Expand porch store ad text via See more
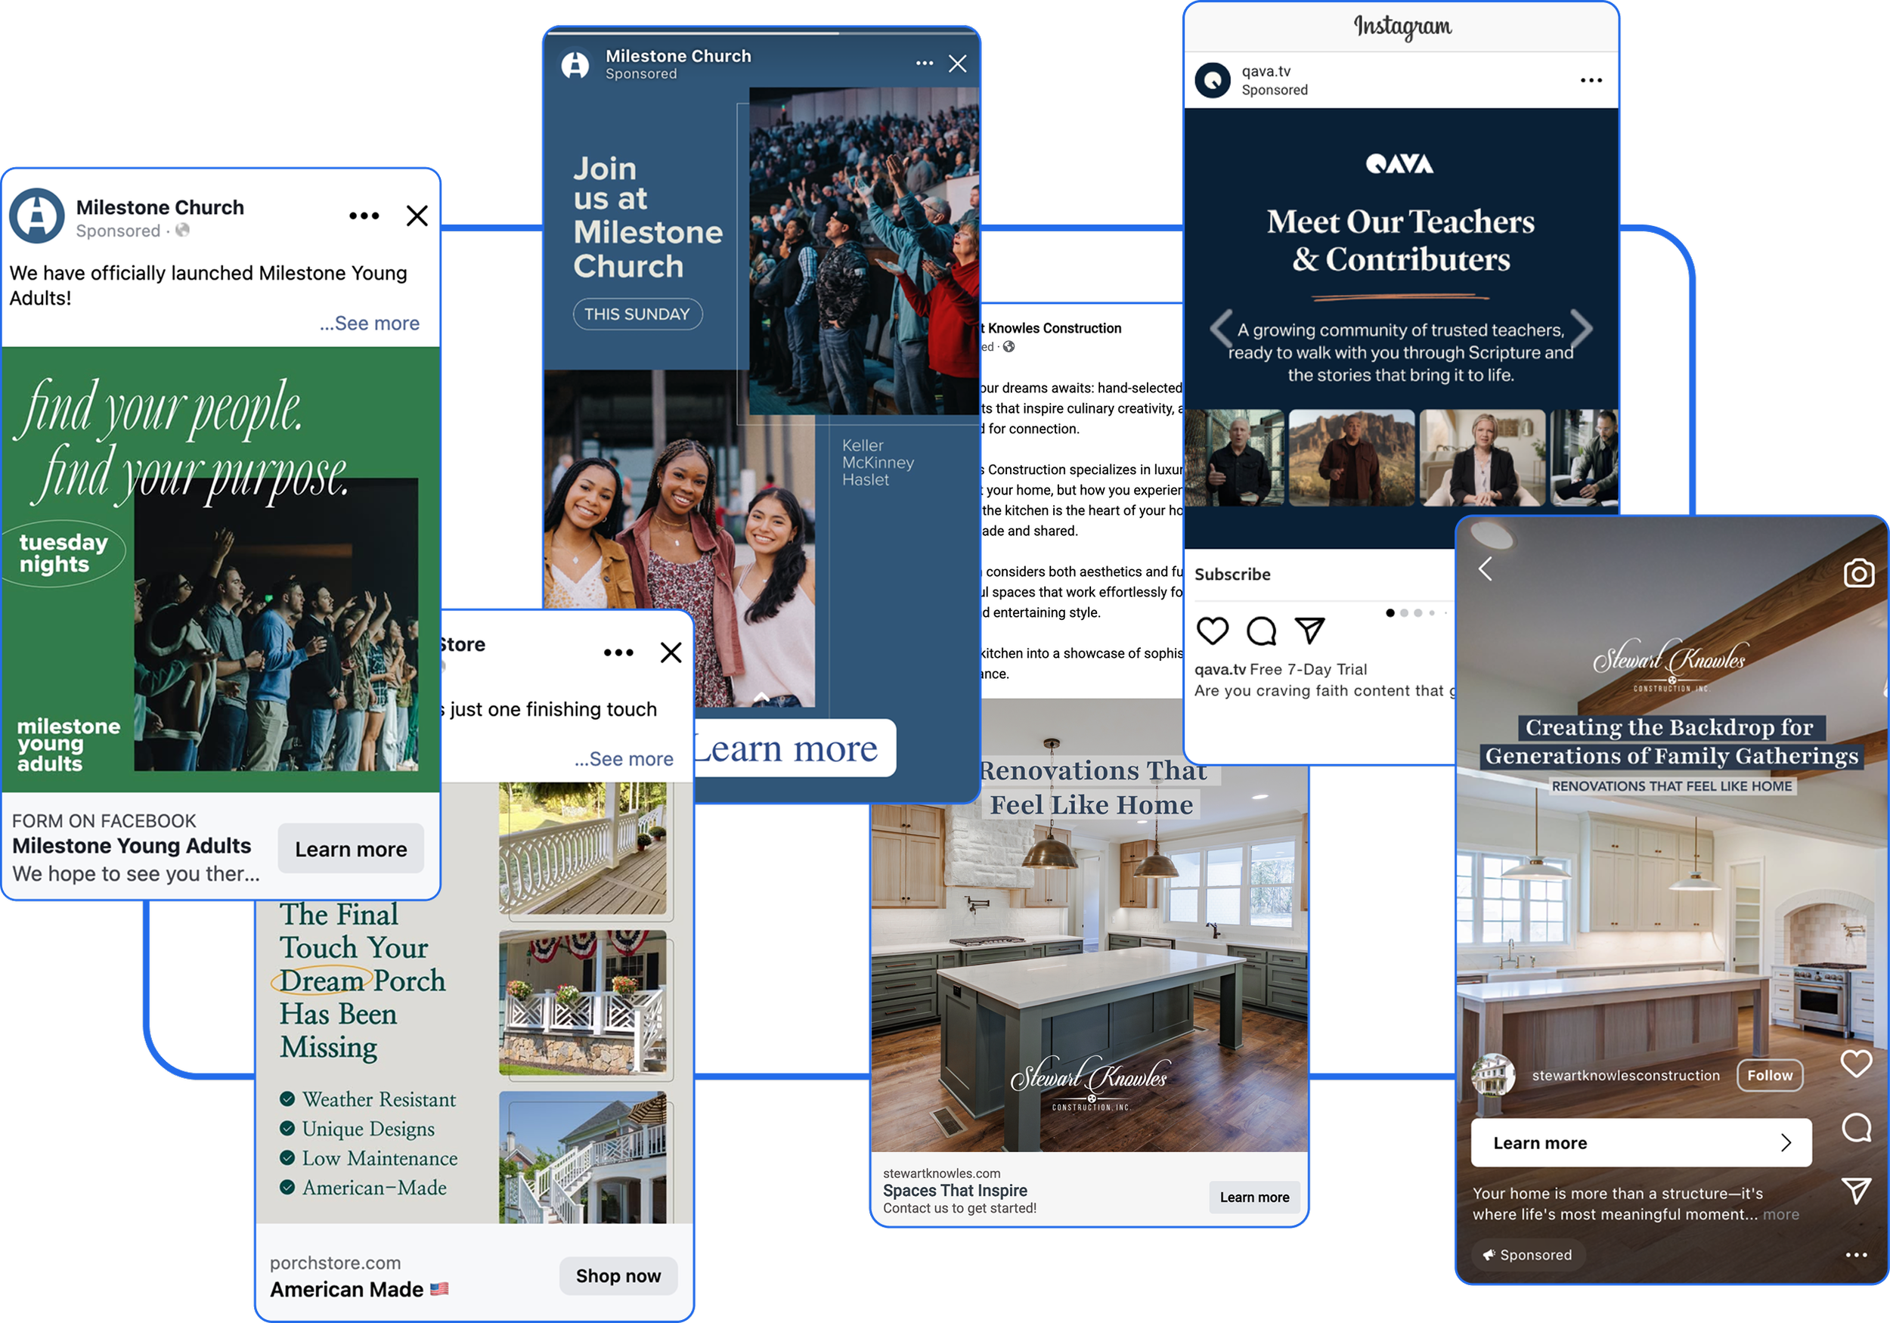Image resolution: width=1890 pixels, height=1323 pixels. 624,759
